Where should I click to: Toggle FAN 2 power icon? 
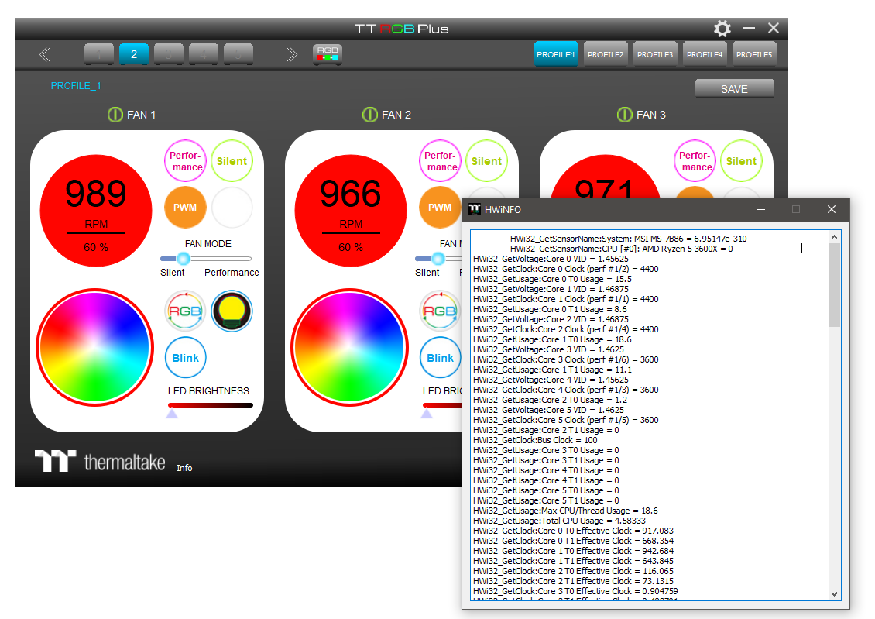pyautogui.click(x=370, y=115)
